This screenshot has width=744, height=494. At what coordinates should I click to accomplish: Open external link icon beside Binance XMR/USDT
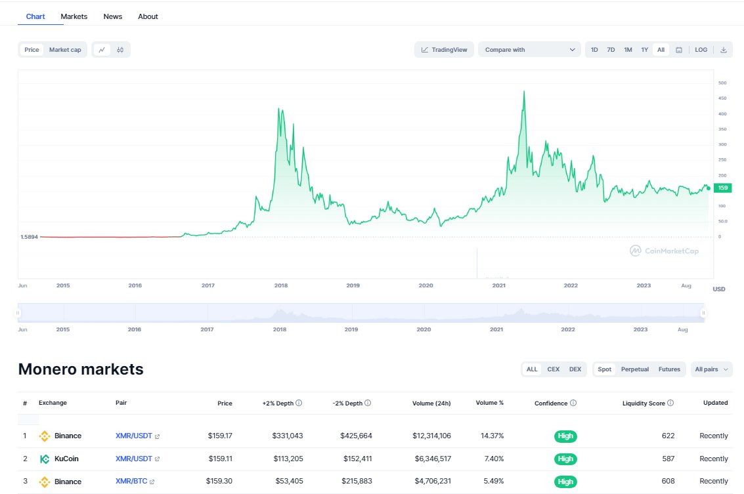157,437
